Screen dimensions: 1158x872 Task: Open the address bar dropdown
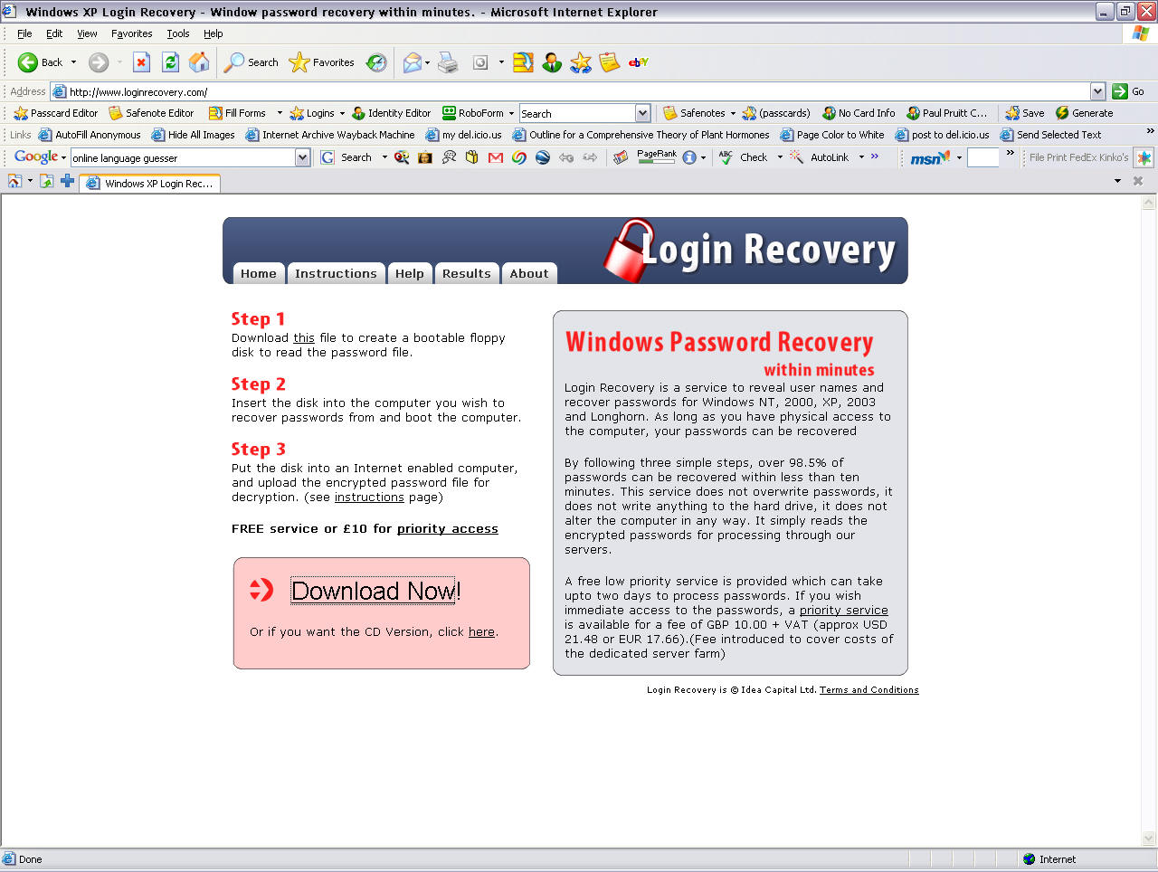(x=1097, y=91)
